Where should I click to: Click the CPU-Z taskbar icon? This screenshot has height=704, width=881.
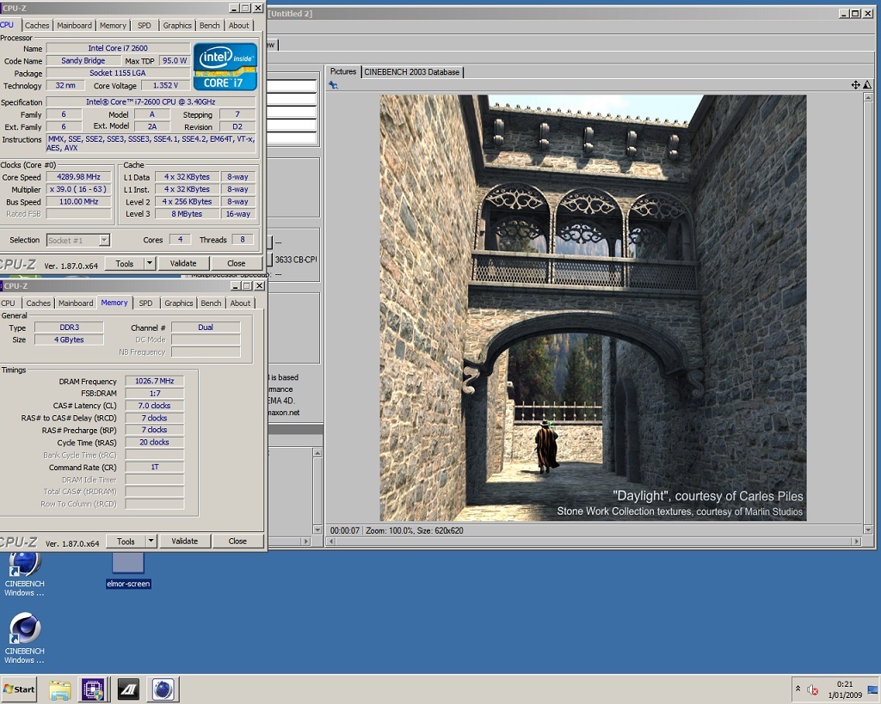(93, 689)
